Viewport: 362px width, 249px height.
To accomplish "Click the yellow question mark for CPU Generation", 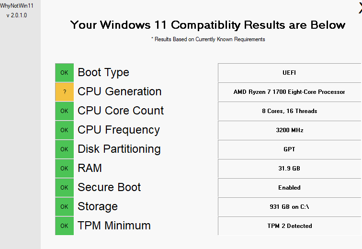I will pyautogui.click(x=64, y=92).
